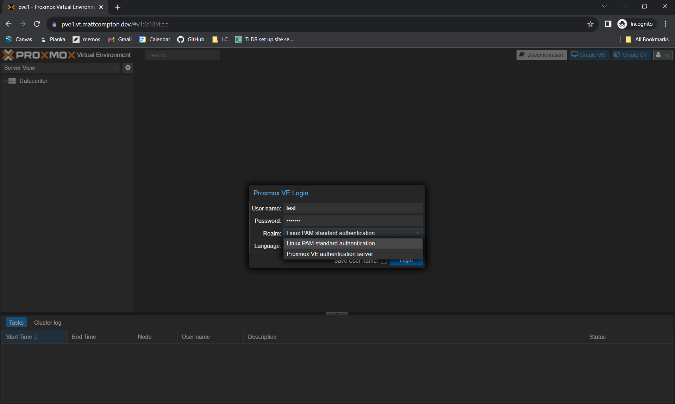Click the address bar URL

(115, 24)
